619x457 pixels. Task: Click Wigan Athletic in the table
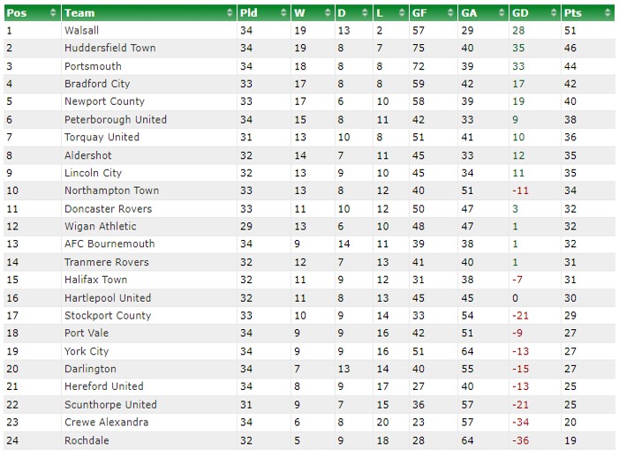point(101,227)
